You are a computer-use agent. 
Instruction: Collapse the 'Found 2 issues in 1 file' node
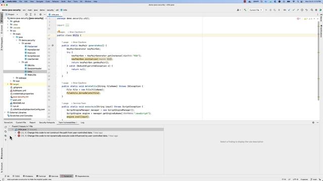[10, 126]
